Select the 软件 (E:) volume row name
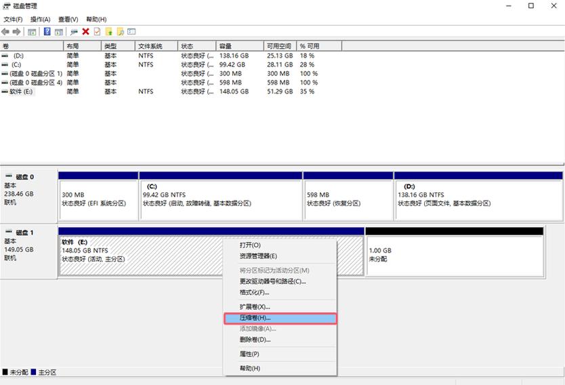The height and width of the screenshot is (385, 565). (x=21, y=92)
